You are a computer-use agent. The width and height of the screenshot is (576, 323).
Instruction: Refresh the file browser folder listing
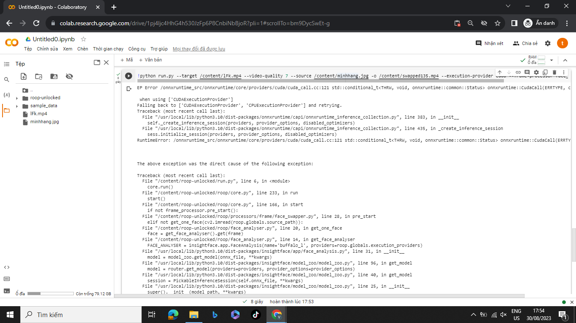pyautogui.click(x=39, y=77)
